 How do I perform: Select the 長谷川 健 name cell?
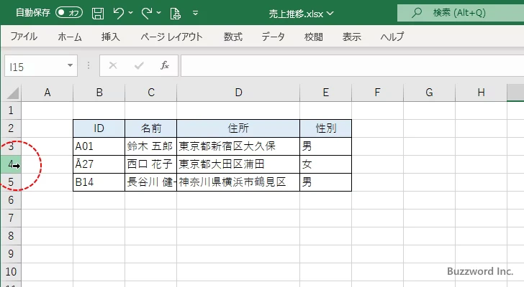point(150,182)
